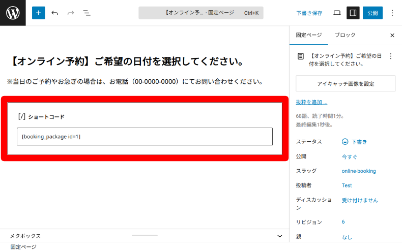
Task: Click アイキャッチ画像を設定 button
Action: click(346, 83)
